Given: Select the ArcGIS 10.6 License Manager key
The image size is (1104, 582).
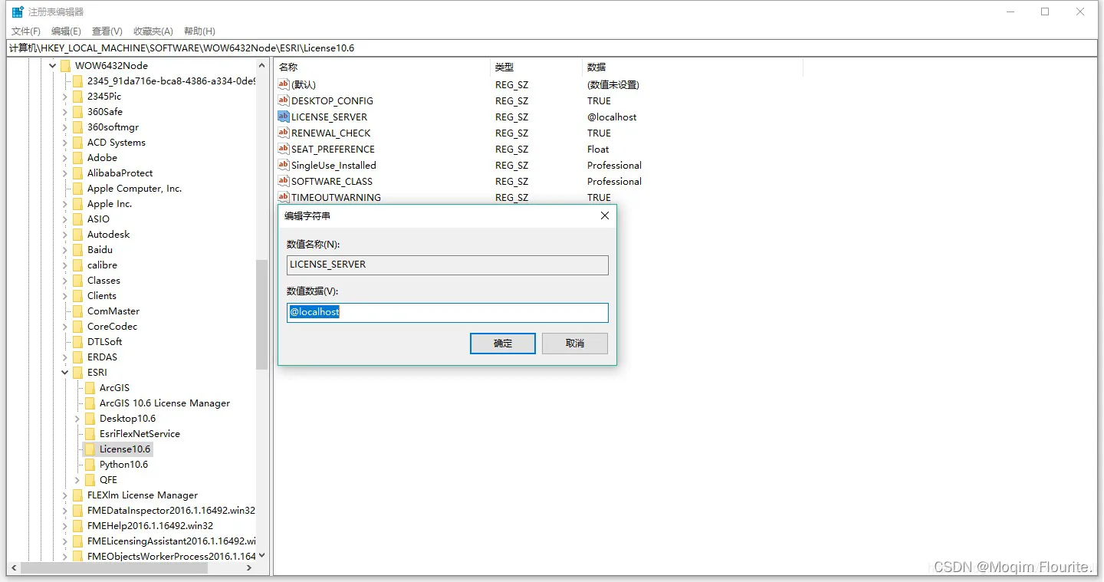Looking at the screenshot, I should pos(165,403).
